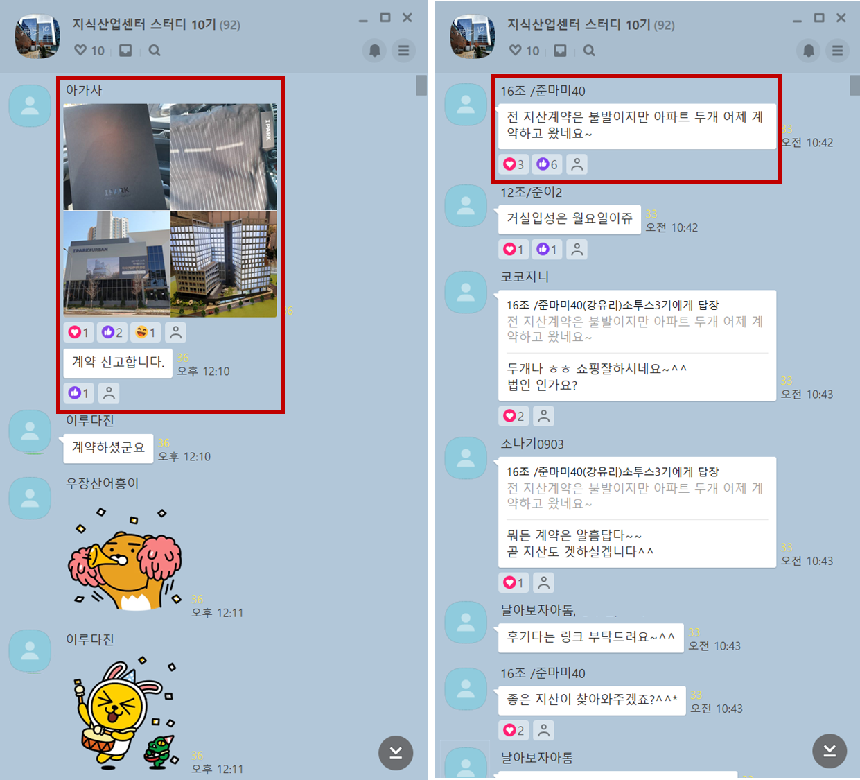This screenshot has width=860, height=780.
Task: Open hamburger menu in right chat window
Action: tap(838, 51)
